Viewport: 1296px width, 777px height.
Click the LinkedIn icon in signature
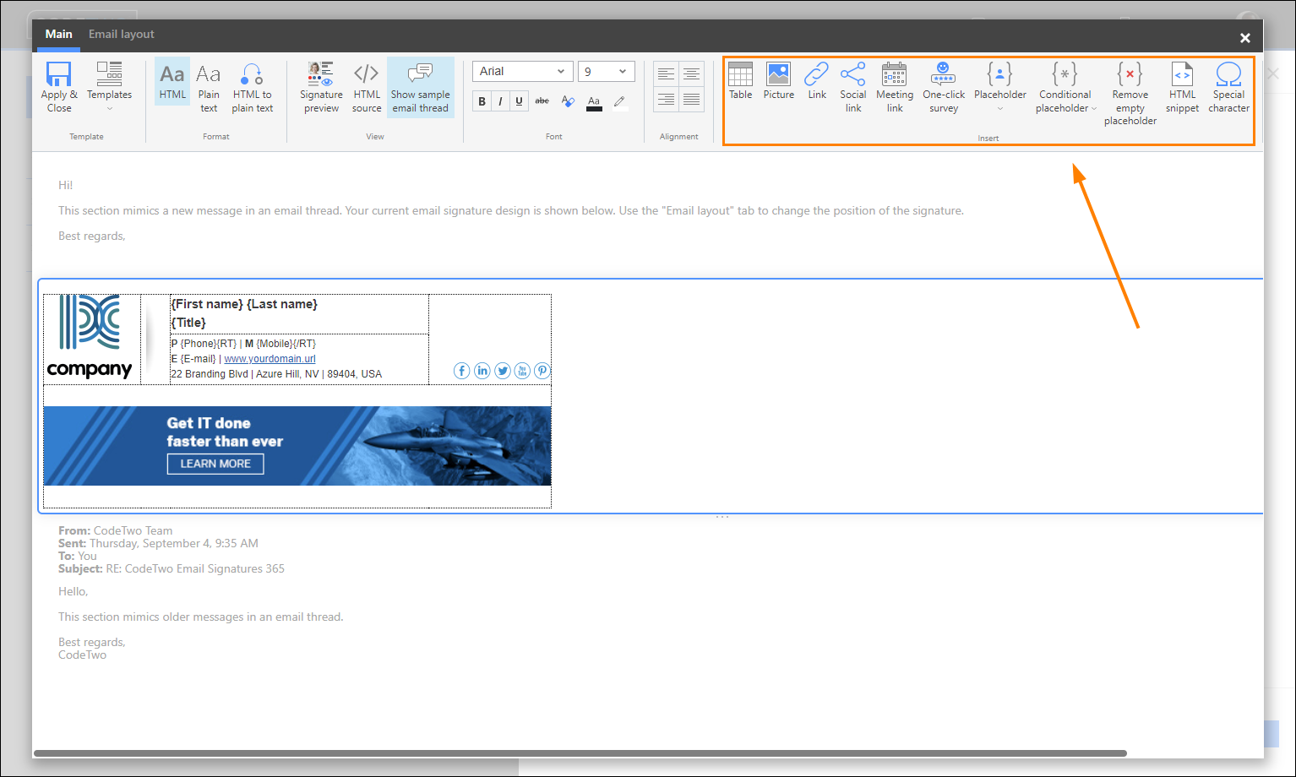coord(482,371)
